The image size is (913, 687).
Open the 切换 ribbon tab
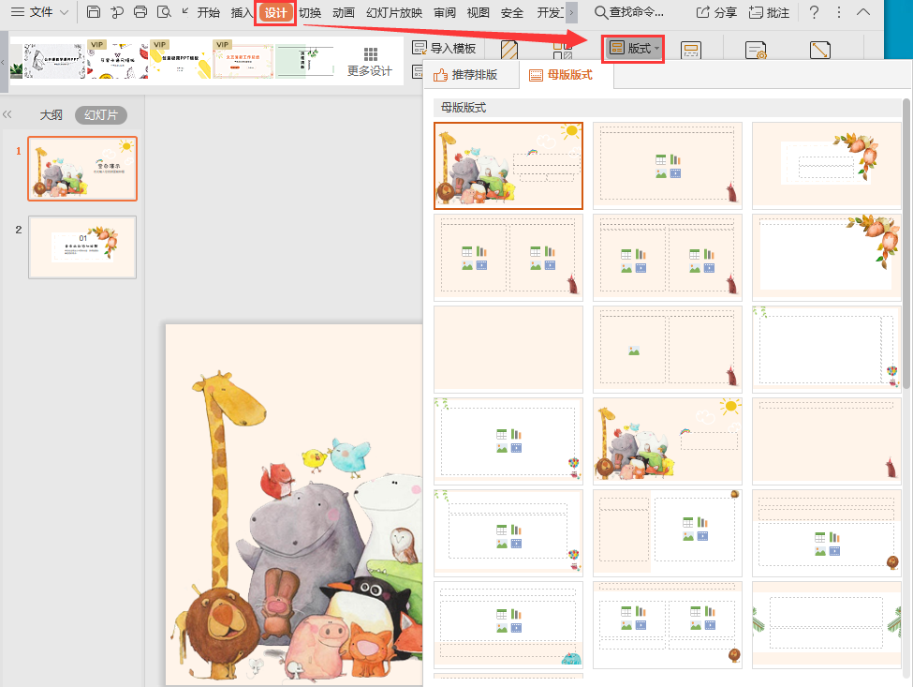(x=310, y=13)
